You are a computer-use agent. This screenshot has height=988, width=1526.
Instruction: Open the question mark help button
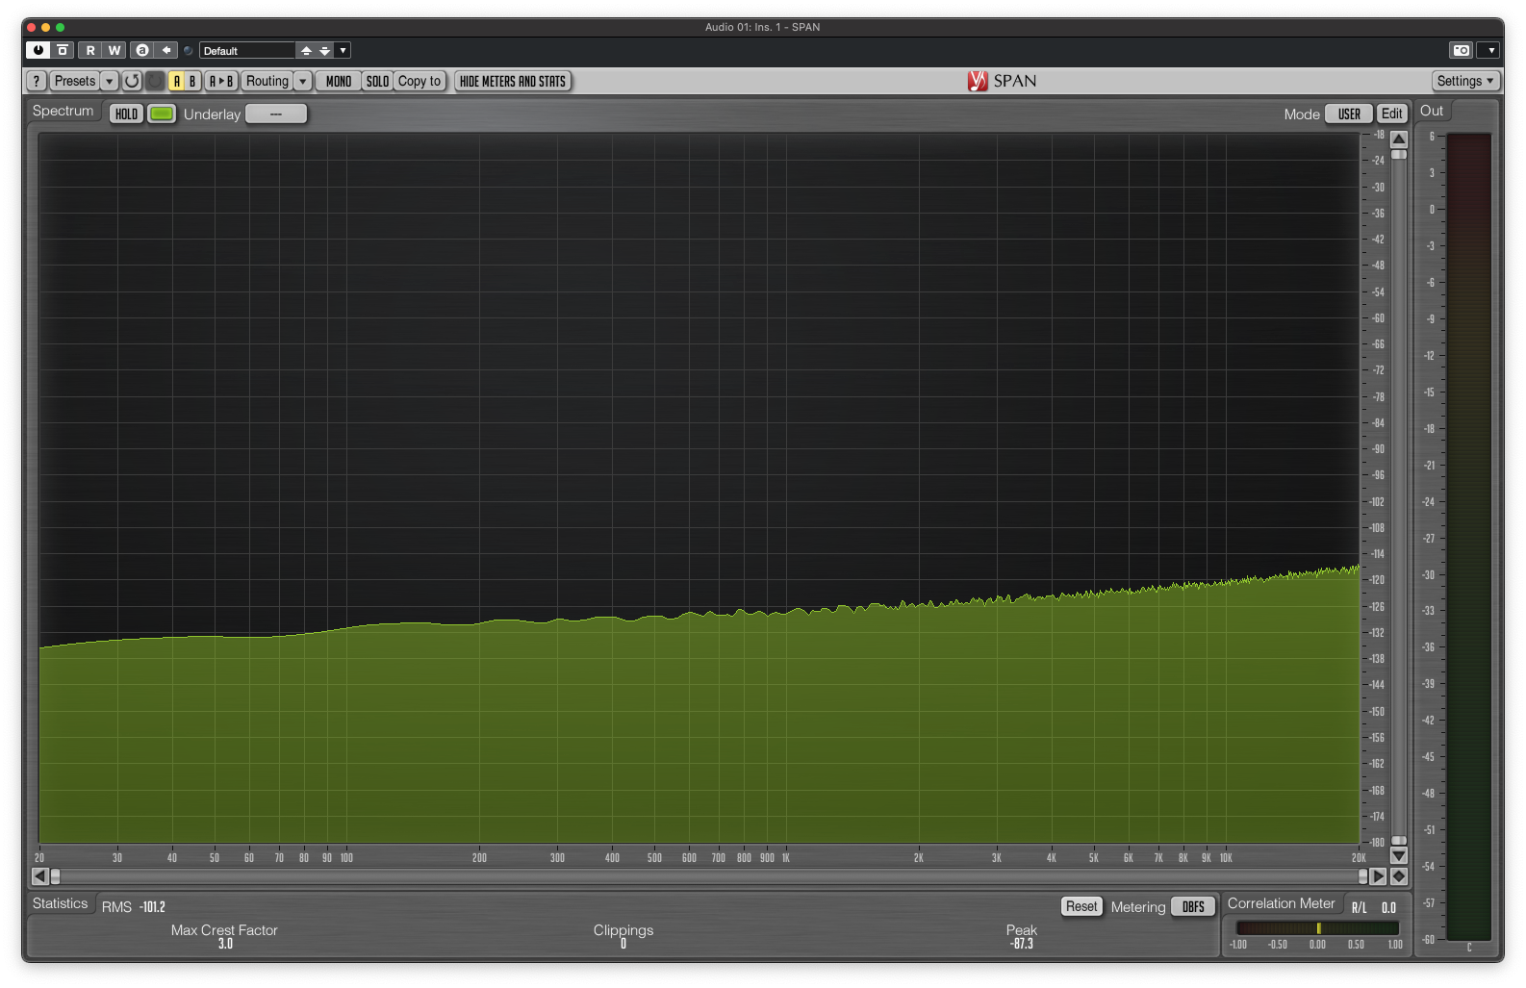(37, 81)
